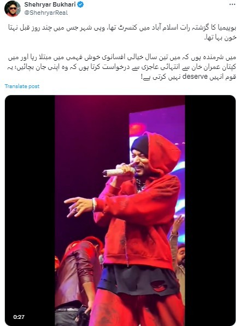Click the blue verified badge

(x=80, y=4)
